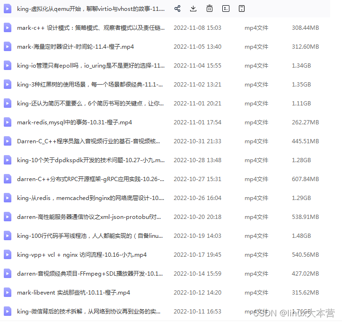This screenshot has width=342, height=322.
Task: Click video icon of mark-海量定时器设计 file
Action: (x=8, y=47)
